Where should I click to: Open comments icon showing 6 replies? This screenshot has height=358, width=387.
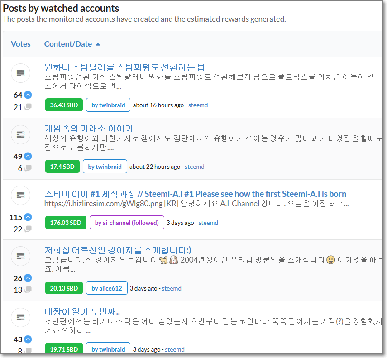[28, 168]
